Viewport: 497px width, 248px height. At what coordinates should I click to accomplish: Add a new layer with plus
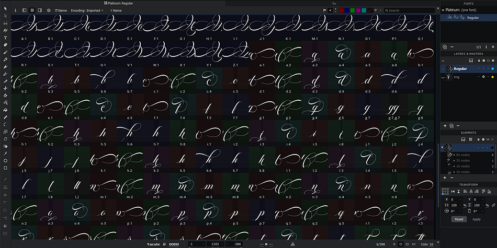(x=445, y=126)
